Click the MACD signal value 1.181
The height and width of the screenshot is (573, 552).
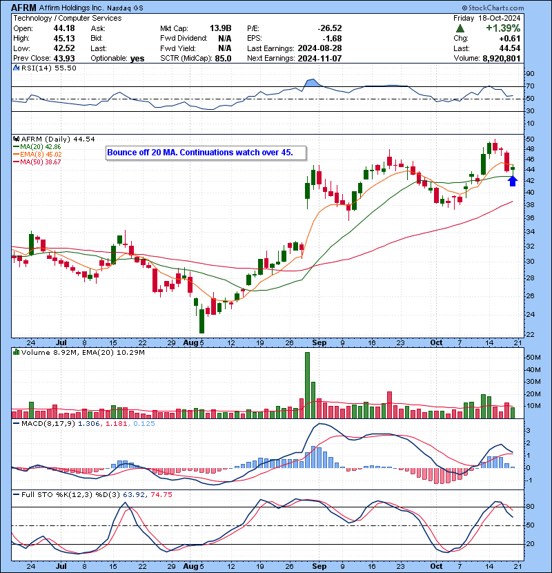[x=117, y=424]
